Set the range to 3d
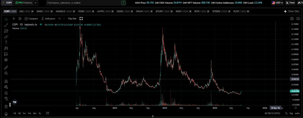The width and height of the screenshot is (303, 118). [19, 113]
